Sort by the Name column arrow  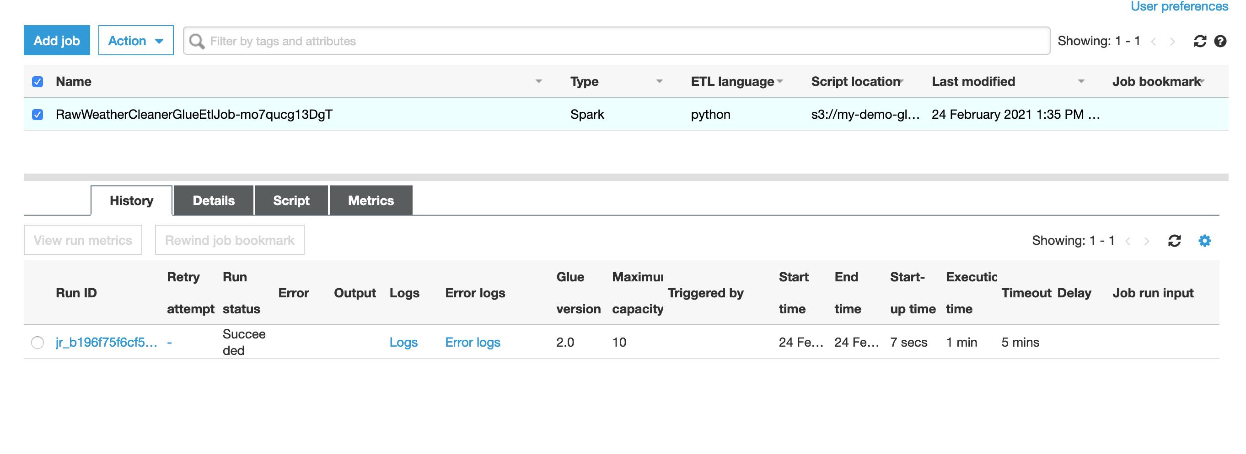pos(538,82)
